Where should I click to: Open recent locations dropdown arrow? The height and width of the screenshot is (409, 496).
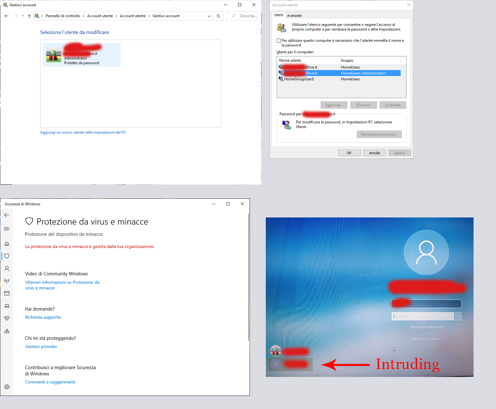coord(23,16)
